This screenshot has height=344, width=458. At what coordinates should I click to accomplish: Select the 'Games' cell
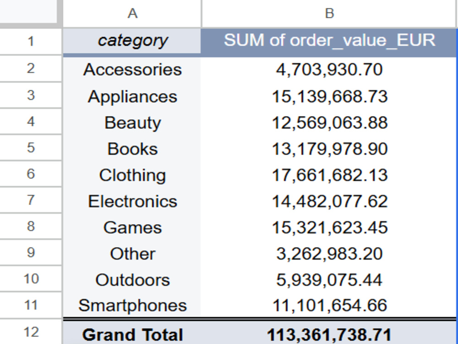click(132, 227)
